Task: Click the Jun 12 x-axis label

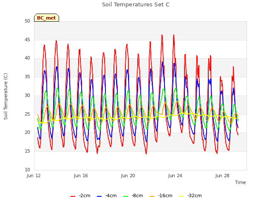Action: [34, 176]
